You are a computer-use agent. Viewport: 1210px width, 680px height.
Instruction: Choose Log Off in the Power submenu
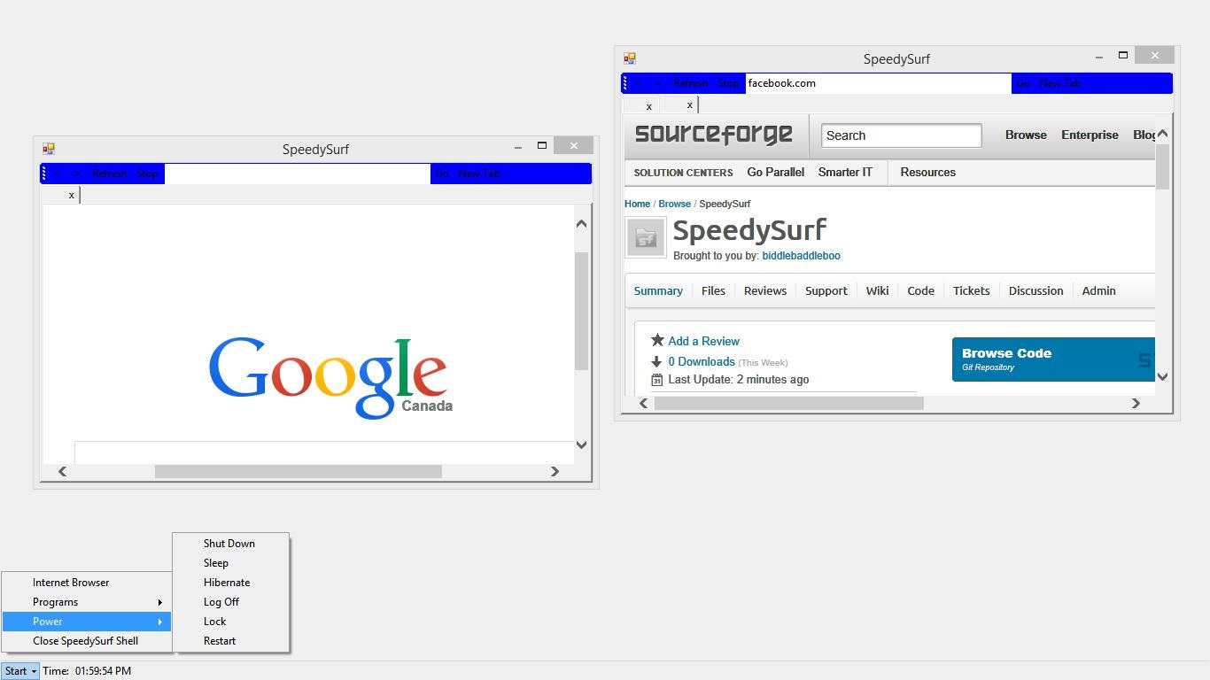[221, 602]
